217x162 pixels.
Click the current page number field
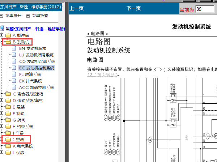205,9
